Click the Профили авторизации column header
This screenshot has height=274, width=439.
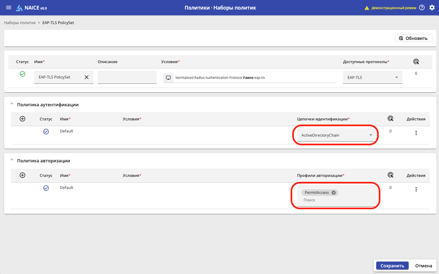click(x=321, y=175)
